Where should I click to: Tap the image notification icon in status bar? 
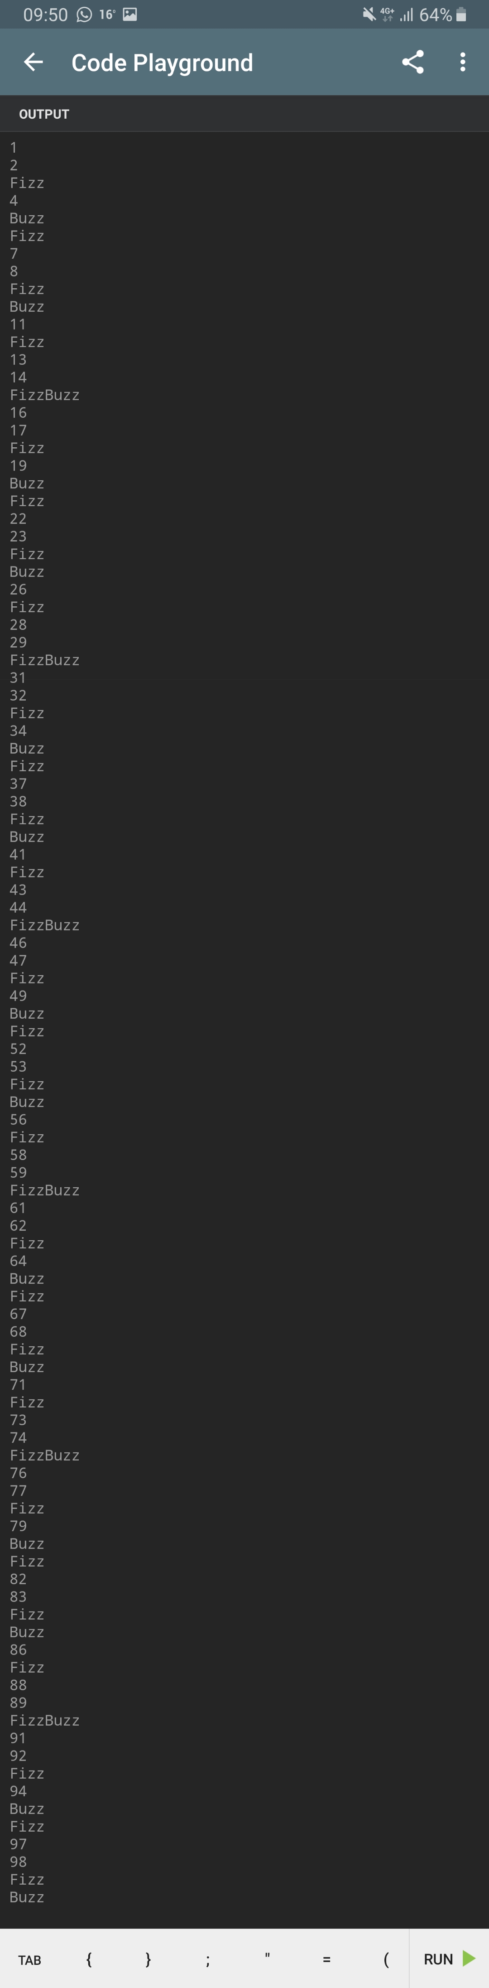(130, 15)
